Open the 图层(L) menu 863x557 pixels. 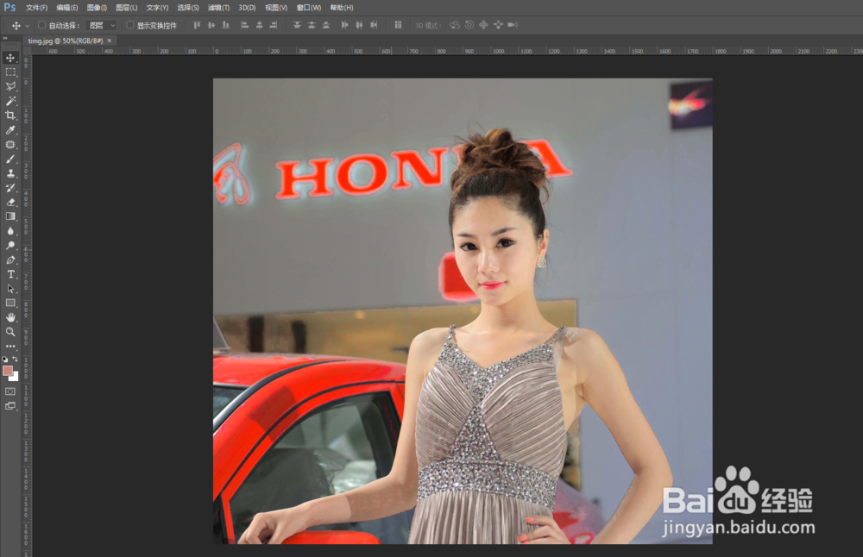point(127,8)
